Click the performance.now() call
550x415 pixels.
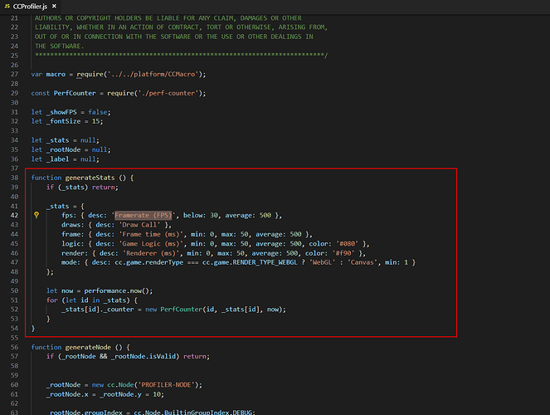(x=110, y=290)
